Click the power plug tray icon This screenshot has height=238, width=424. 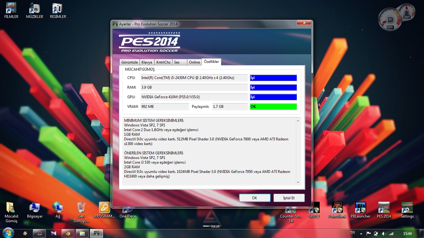(x=376, y=234)
